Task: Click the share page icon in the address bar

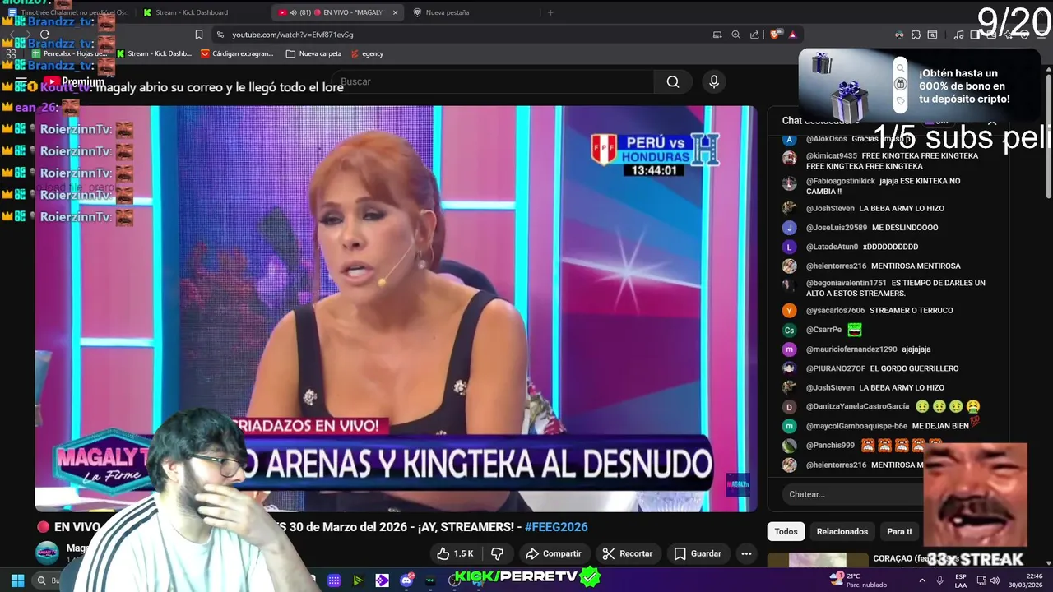Action: [754, 35]
